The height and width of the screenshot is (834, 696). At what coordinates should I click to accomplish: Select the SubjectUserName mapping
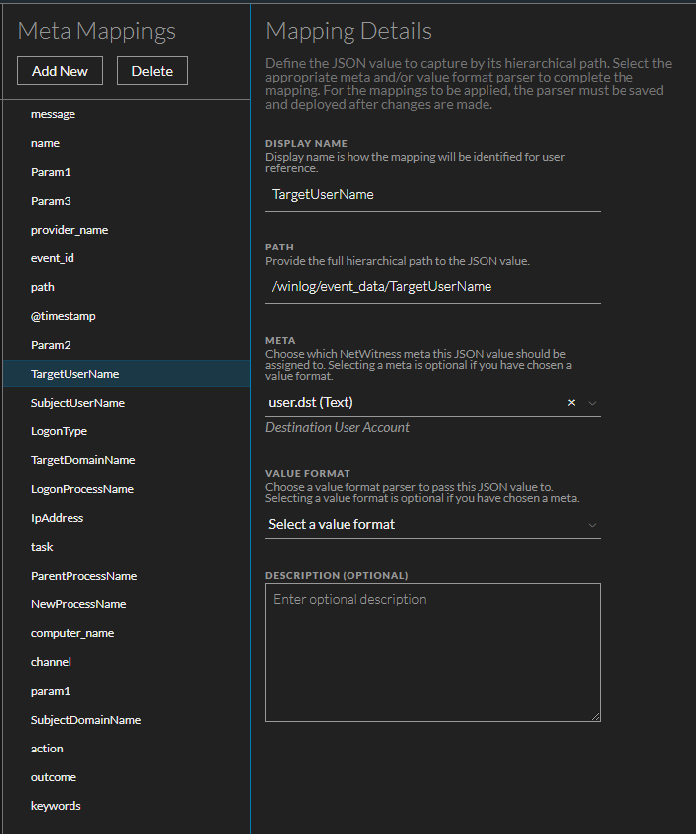pyautogui.click(x=77, y=403)
